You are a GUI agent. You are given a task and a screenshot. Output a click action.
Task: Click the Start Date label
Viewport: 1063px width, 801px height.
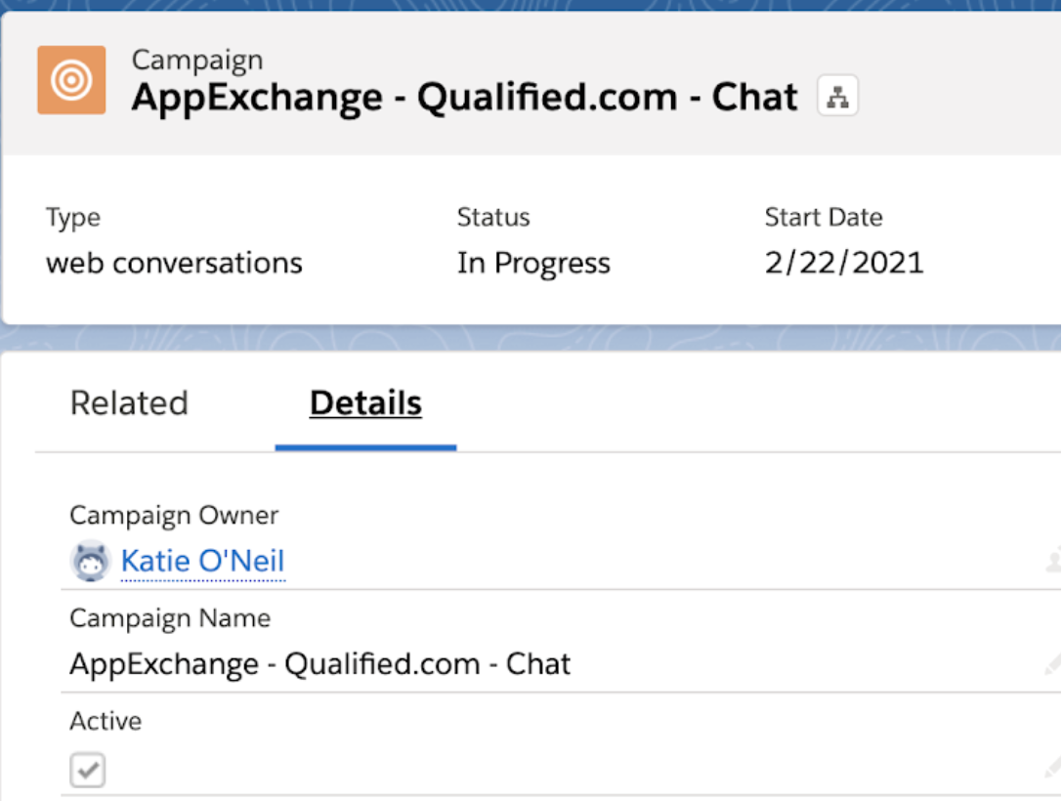824,218
